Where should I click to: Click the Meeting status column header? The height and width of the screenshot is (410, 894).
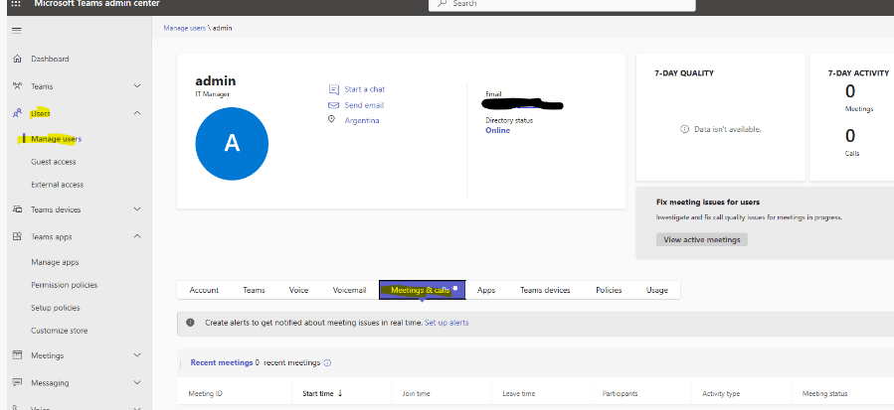824,393
